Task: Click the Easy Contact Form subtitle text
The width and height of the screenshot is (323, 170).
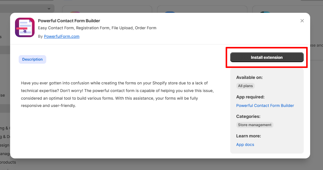Action: click(97, 28)
